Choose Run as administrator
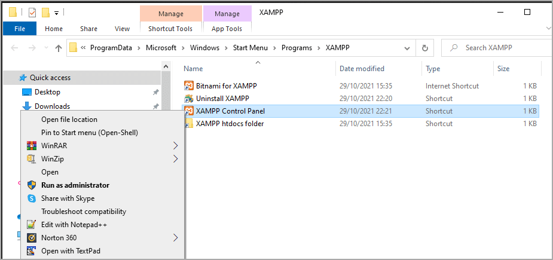The image size is (553, 260). (x=75, y=185)
